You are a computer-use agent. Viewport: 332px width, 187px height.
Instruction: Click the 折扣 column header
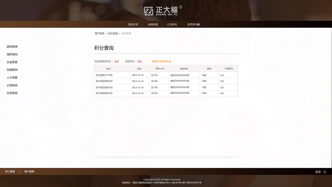pos(209,68)
